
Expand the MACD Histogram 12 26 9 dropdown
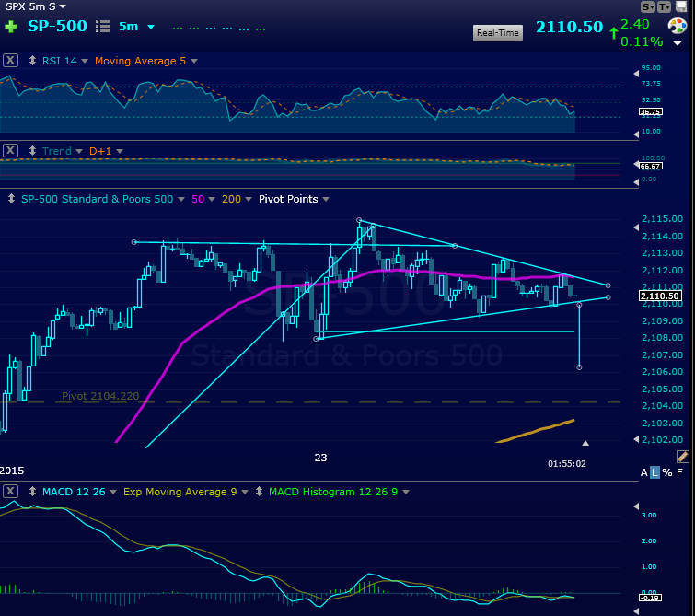pos(406,492)
